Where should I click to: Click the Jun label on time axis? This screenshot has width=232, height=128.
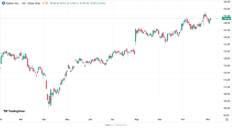pyautogui.click(x=90, y=119)
